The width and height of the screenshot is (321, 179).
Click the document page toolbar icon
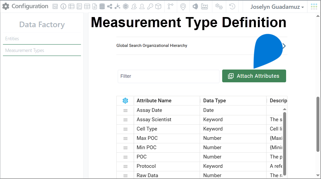[x=95, y=7]
